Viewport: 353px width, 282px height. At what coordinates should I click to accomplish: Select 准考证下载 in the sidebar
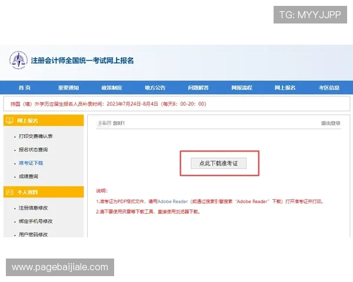[x=31, y=163]
